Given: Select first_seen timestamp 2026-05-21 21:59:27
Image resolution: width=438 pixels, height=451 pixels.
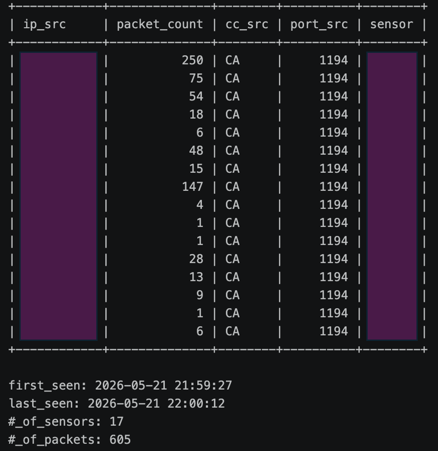Looking at the screenshot, I should coord(164,386).
